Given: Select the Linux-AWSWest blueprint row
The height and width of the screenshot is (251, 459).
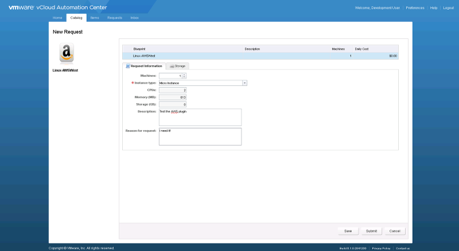Looking at the screenshot, I should pos(260,56).
